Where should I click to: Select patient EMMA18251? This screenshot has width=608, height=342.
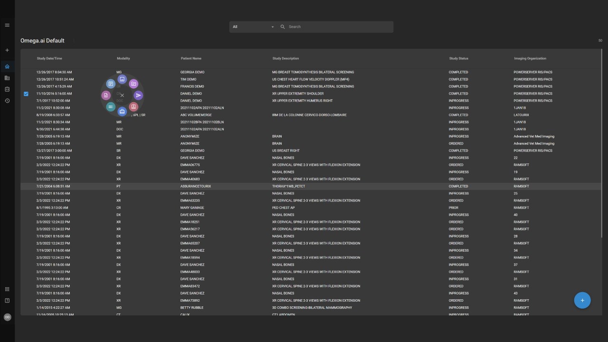(190, 222)
